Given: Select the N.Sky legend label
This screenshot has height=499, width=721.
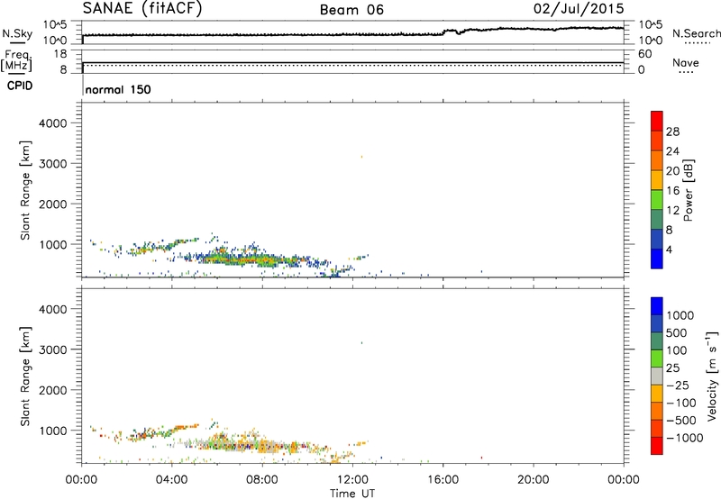Looking at the screenshot, I should (17, 33).
